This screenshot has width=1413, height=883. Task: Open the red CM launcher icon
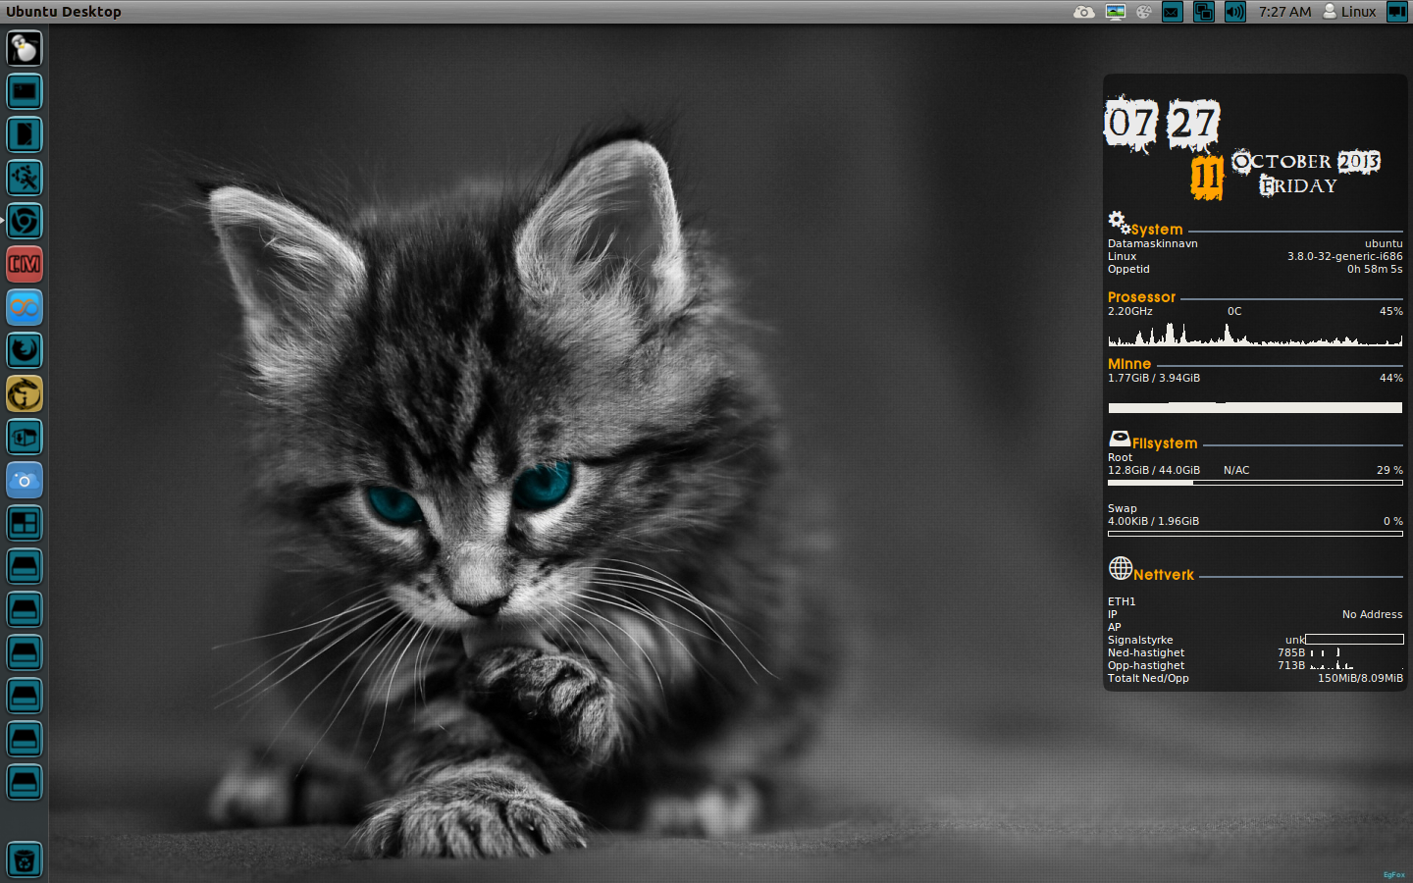25,264
